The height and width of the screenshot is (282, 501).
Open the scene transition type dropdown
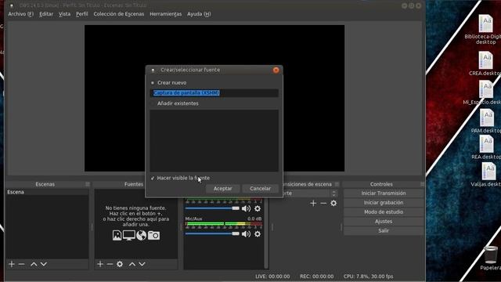click(309, 193)
